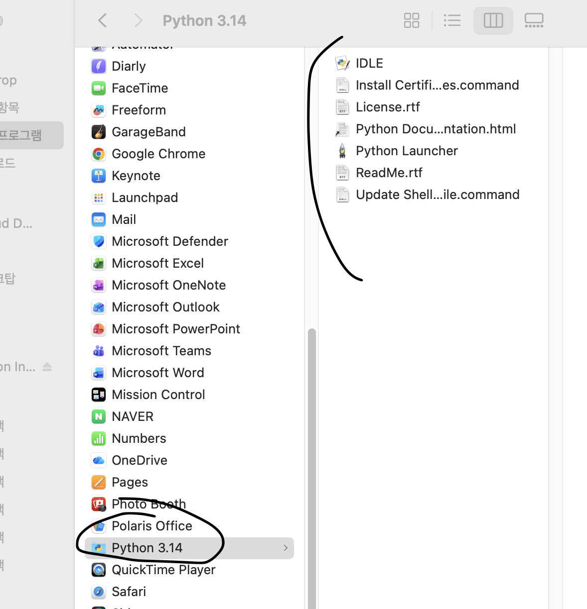Click the Install Certificates script icon

coord(342,85)
